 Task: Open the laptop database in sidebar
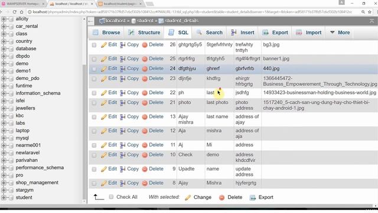tap(22, 131)
